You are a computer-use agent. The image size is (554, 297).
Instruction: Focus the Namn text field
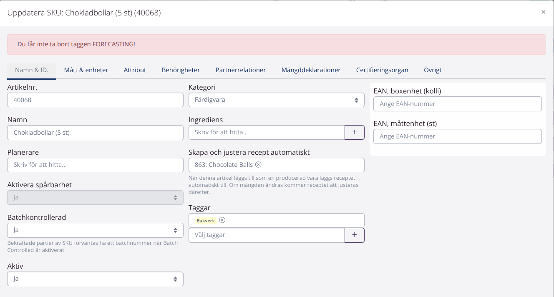[x=95, y=133]
